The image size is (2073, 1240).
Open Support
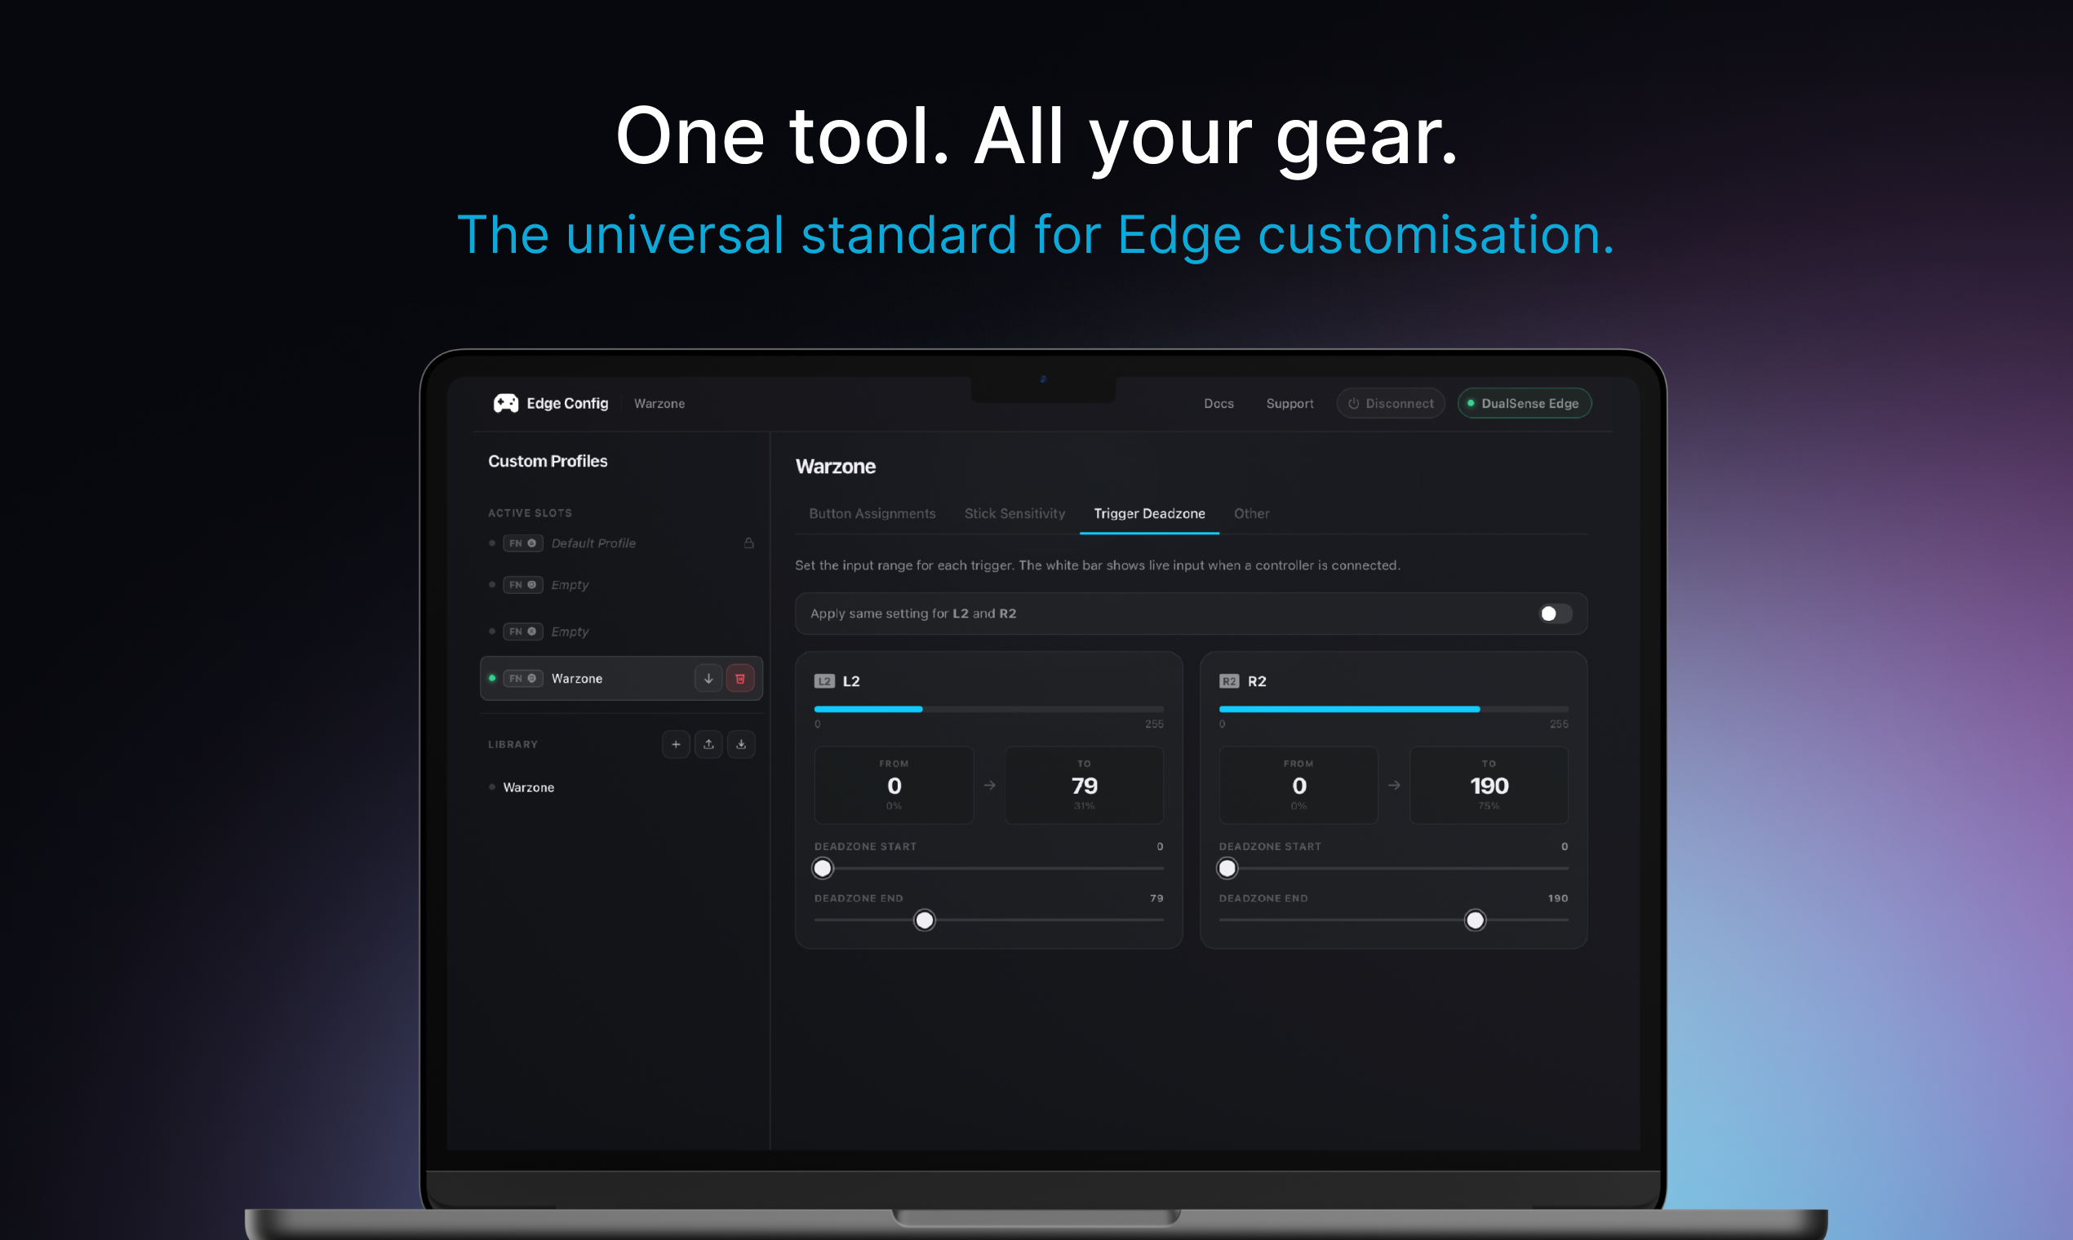tap(1290, 403)
